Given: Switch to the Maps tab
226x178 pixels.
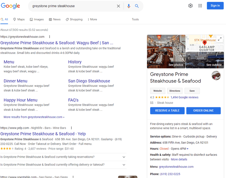Looking at the screenshot, I should pyautogui.click(x=19, y=19).
